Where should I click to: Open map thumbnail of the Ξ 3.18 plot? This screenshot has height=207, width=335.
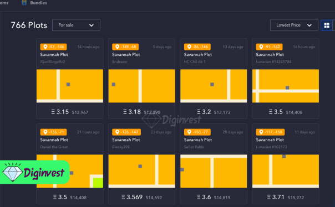(x=141, y=86)
